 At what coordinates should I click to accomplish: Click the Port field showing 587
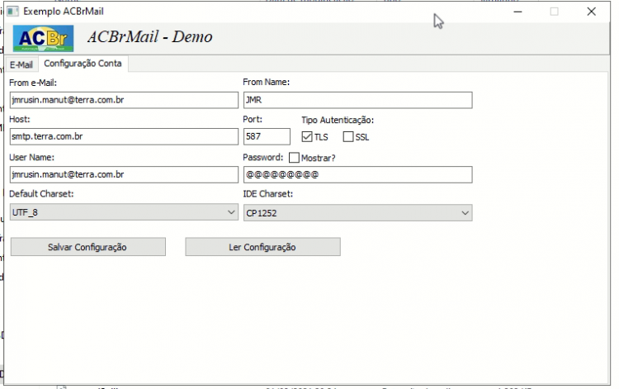267,136
